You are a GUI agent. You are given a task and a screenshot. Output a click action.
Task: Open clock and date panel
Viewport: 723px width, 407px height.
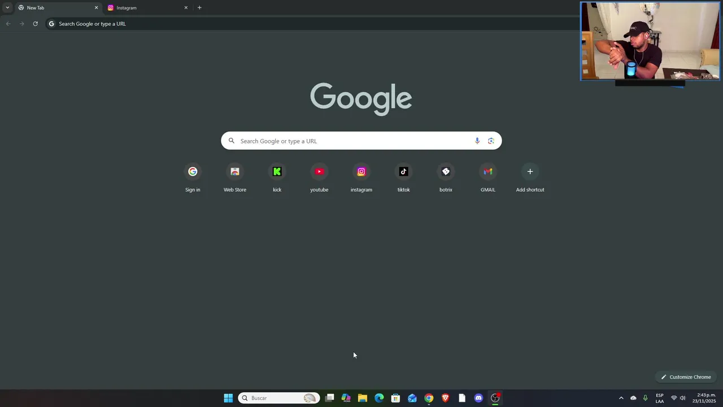point(704,398)
